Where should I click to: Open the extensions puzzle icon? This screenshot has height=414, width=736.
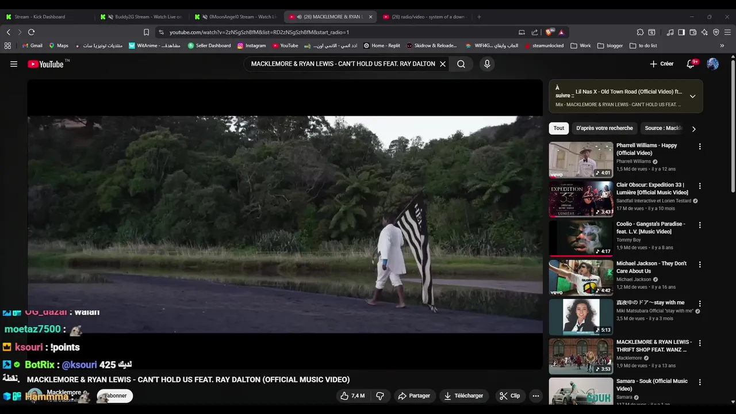click(640, 32)
